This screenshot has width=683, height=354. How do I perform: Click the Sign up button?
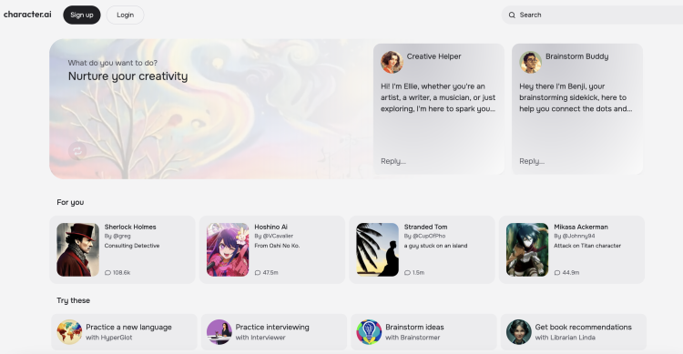point(82,15)
